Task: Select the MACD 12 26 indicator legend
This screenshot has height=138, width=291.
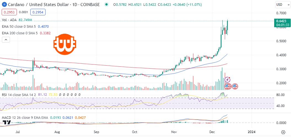Action: pyautogui.click(x=25, y=117)
